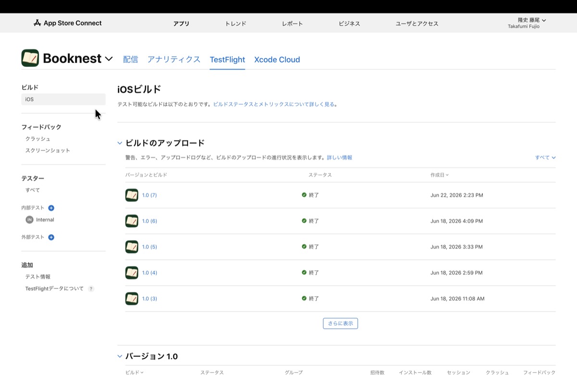This screenshot has height=375, width=577.
Task: Click the date Jun 22, 2026 2:23 PM
Action: (457, 195)
